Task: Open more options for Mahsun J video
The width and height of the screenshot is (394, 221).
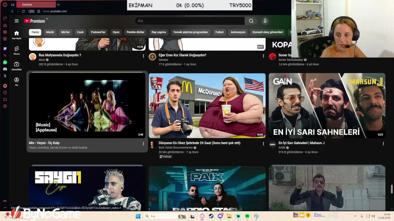Action: click(383, 143)
